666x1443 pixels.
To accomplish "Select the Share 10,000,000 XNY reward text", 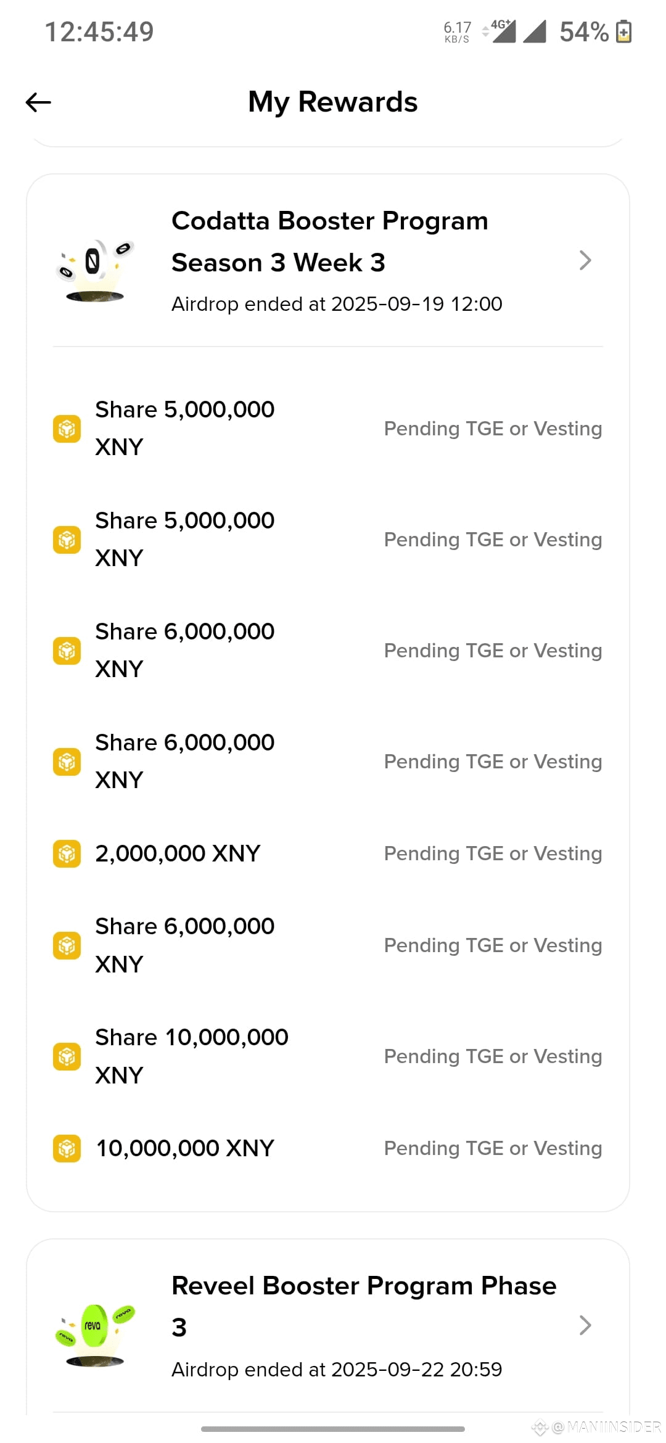I will (x=192, y=1056).
